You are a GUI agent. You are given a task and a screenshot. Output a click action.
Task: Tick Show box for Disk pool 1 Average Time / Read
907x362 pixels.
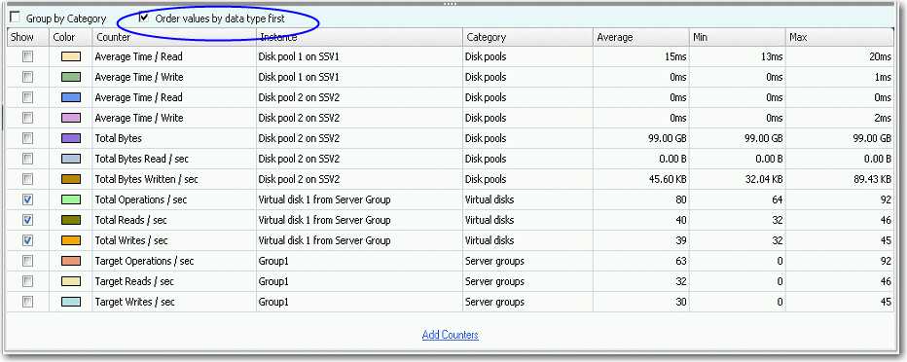[27, 56]
